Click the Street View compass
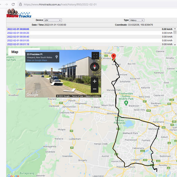The image size is (177, 177). pyautogui.click(x=95, y=67)
